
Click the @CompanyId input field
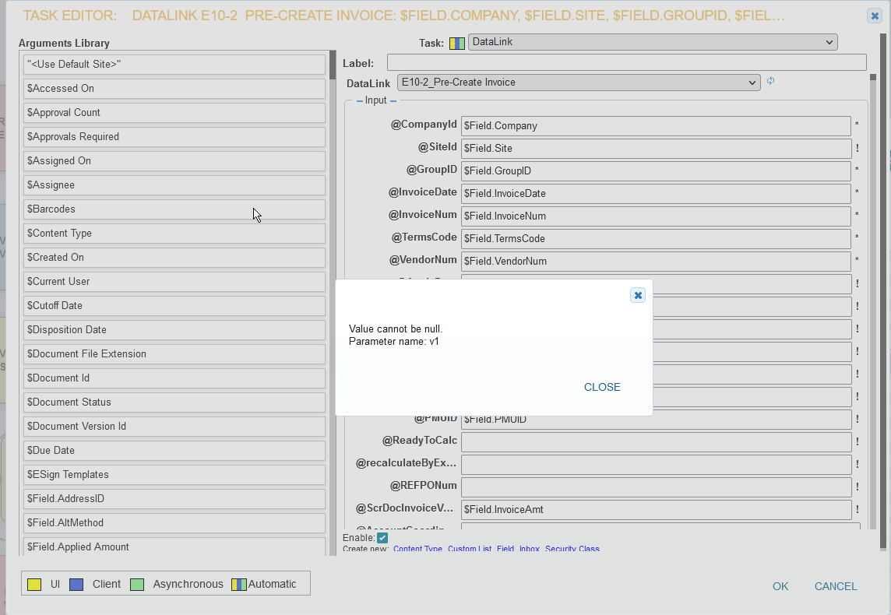[656, 125]
